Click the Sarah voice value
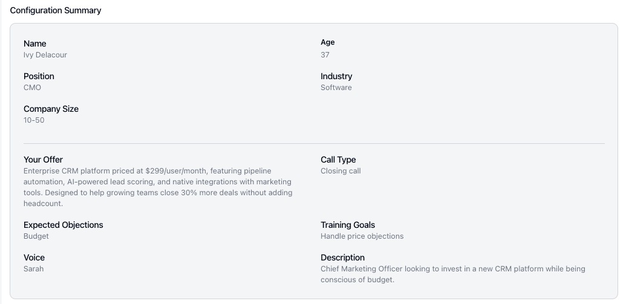The height and width of the screenshot is (304, 626). point(33,269)
